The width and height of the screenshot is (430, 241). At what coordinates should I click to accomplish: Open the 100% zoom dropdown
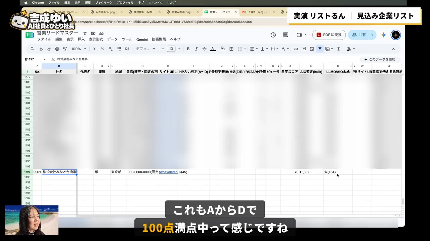click(78, 49)
